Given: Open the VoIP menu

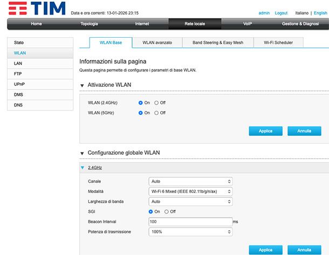Looking at the screenshot, I should 248,24.
